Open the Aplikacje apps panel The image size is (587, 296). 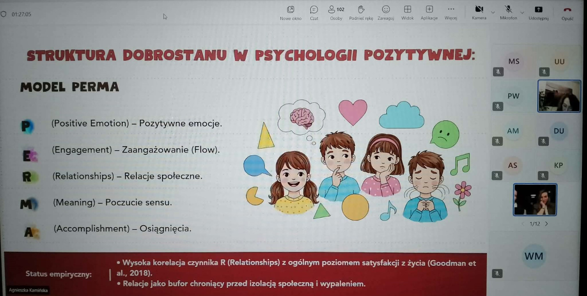429,12
